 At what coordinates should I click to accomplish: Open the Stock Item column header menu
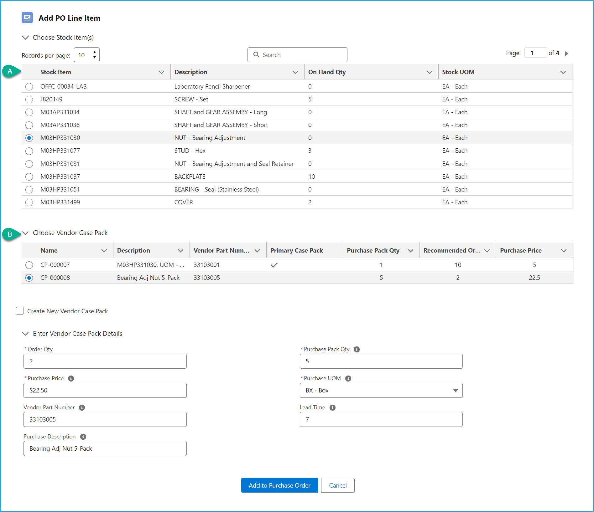(162, 72)
